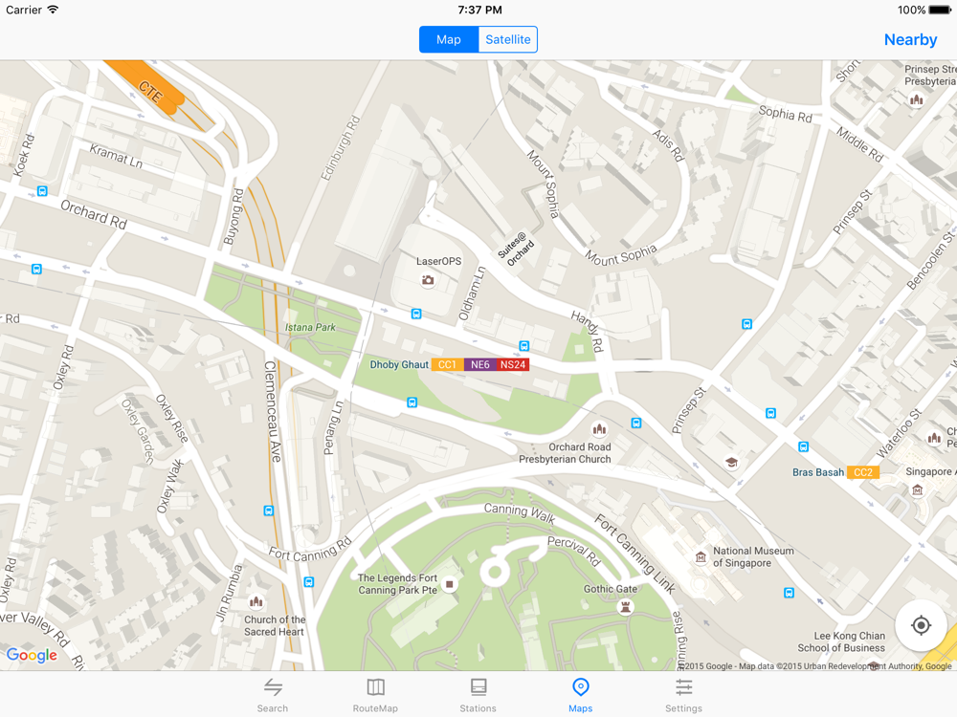Viewport: 957px width, 717px height.
Task: Select the Map view segment
Action: [x=449, y=39]
